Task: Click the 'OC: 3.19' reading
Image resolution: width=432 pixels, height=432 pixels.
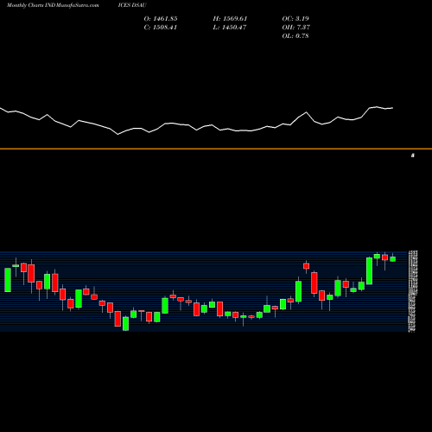Action: click(x=295, y=19)
